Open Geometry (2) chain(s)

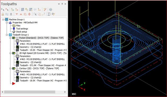coord(31,62)
